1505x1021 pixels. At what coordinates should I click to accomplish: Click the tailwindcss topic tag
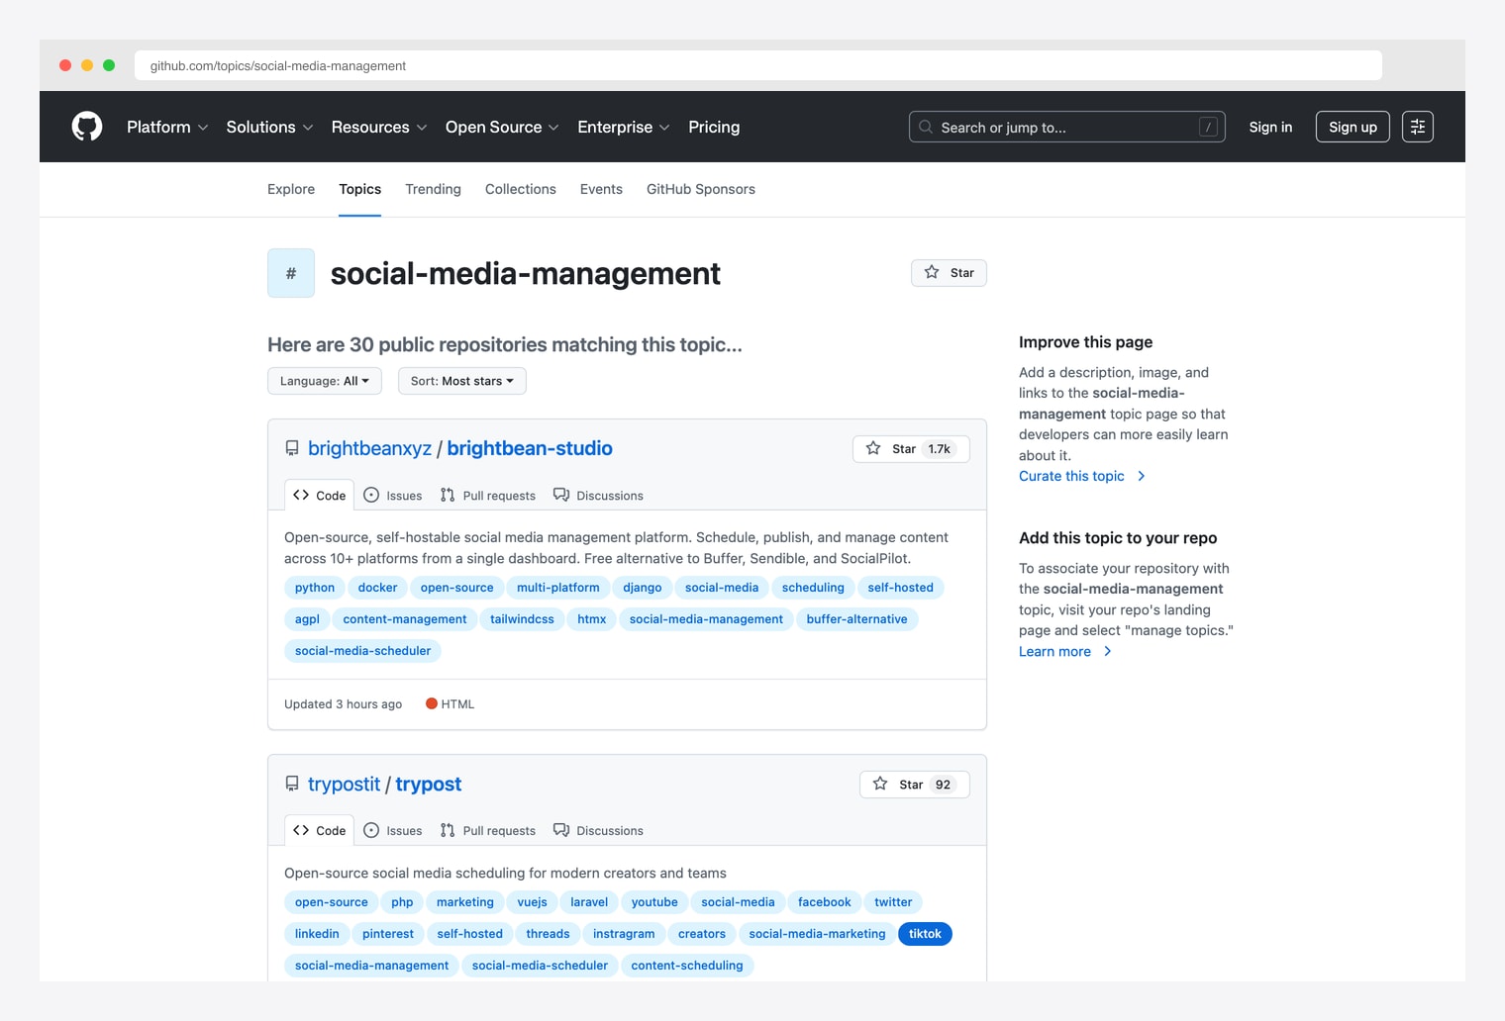522,619
